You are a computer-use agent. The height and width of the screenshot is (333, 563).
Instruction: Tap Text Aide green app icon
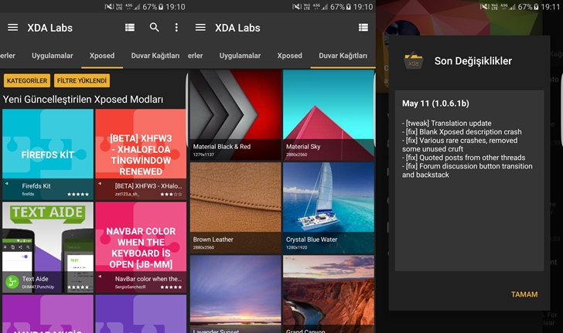(12, 282)
